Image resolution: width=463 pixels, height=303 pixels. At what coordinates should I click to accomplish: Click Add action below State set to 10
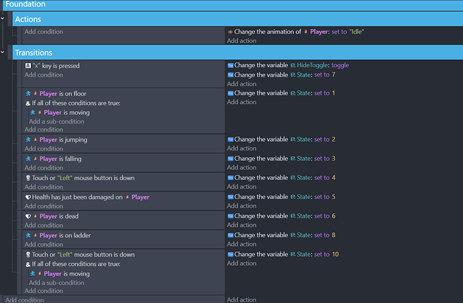[242, 264]
